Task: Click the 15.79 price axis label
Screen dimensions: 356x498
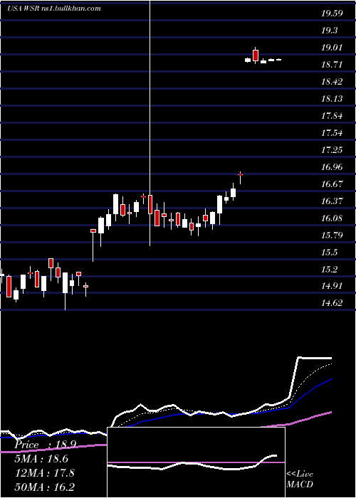Action: (332, 235)
